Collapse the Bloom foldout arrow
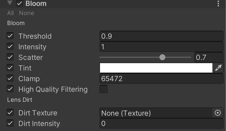 click(10, 3)
